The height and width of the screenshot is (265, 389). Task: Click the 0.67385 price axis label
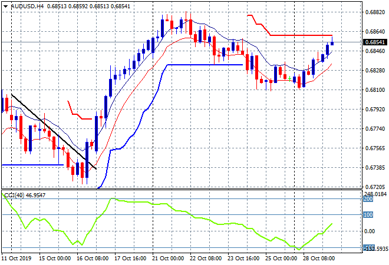(x=375, y=167)
